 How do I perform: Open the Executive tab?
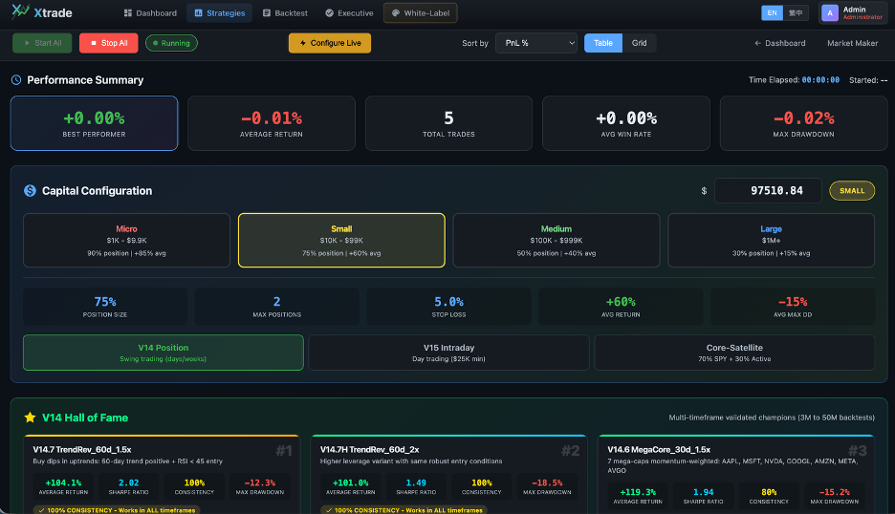click(x=349, y=13)
